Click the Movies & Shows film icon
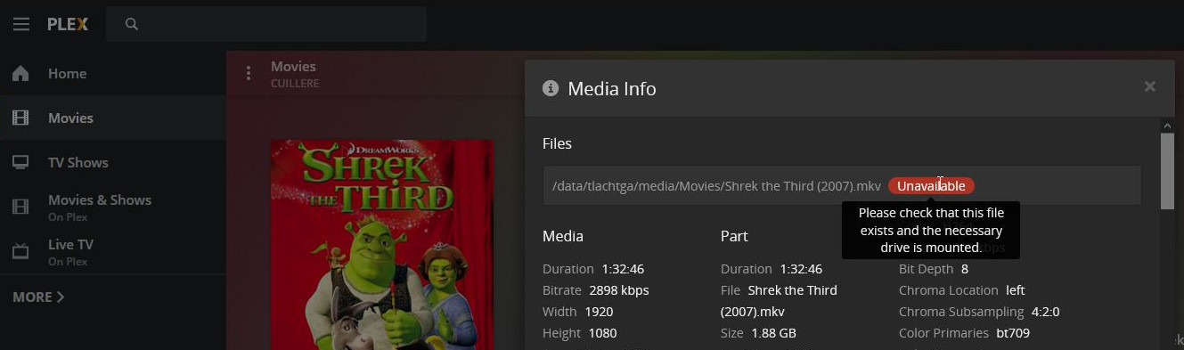 click(20, 208)
